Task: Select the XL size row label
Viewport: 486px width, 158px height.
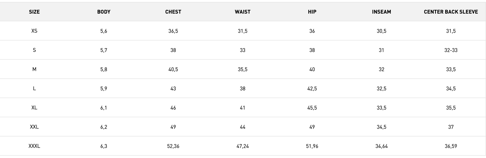Action: 34,108
